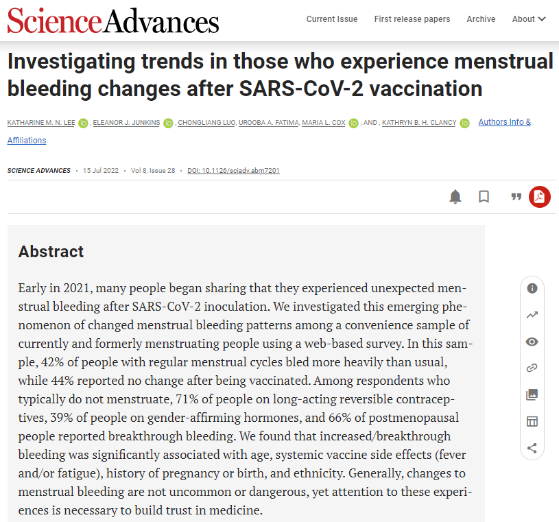
Task: Open the DOI link
Action: [233, 170]
